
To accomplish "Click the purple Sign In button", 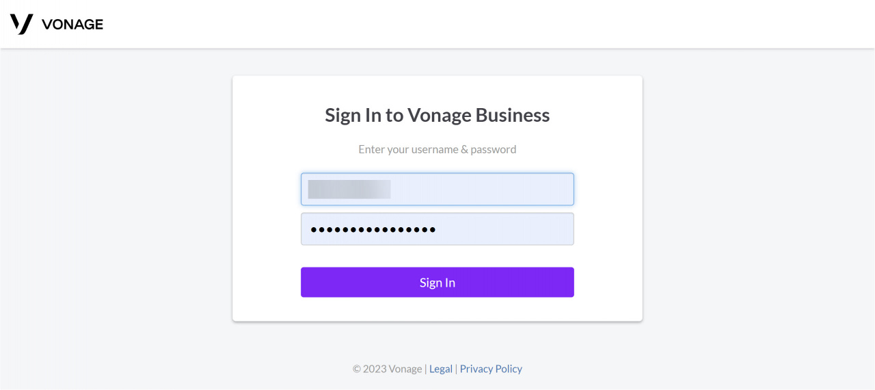I will [x=437, y=282].
